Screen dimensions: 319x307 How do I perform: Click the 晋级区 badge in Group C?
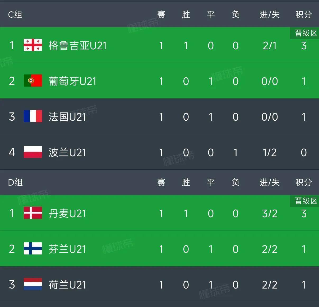point(304,33)
